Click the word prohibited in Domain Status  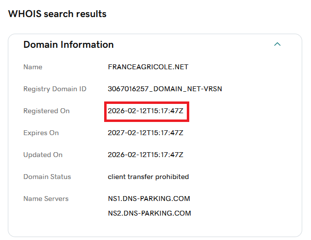[x=172, y=177]
